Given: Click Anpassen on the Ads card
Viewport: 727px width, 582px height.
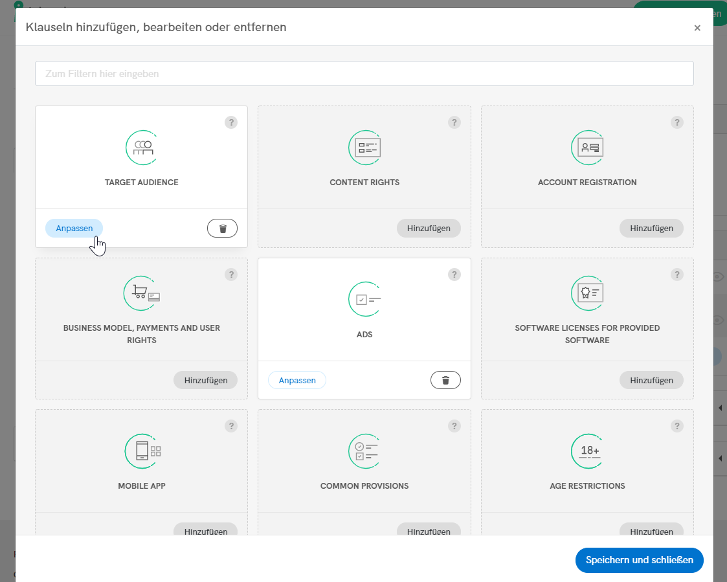Looking at the screenshot, I should click(x=297, y=380).
